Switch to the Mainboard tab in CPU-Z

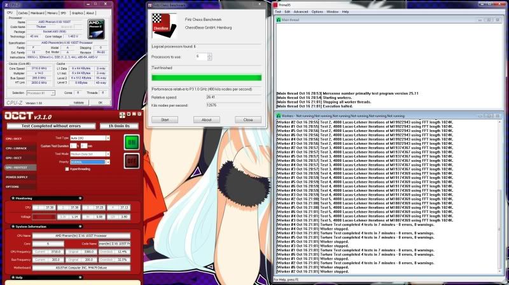pos(38,13)
